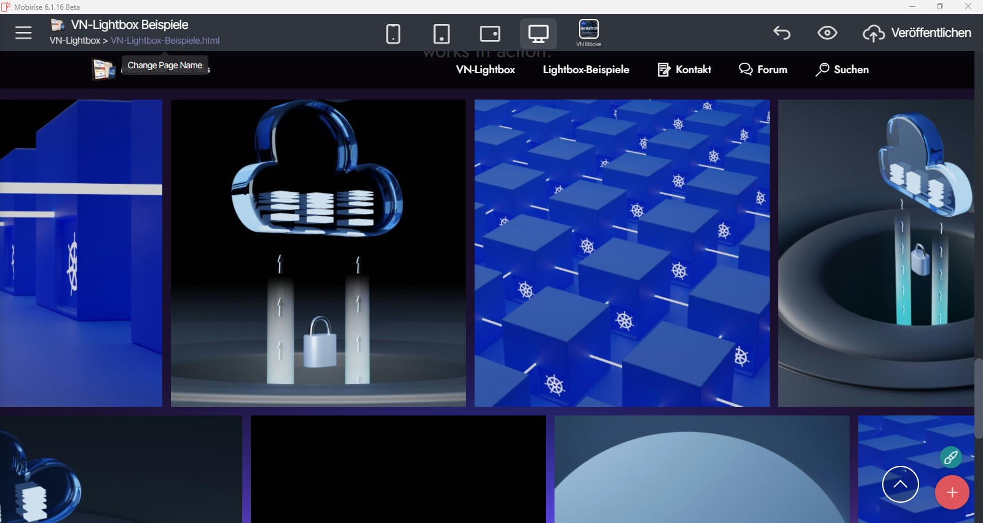This screenshot has width=983, height=523.
Task: Click the cloud upload publish icon
Action: tap(874, 33)
